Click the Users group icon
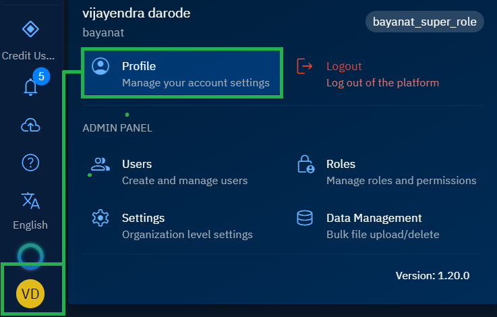 pos(100,164)
